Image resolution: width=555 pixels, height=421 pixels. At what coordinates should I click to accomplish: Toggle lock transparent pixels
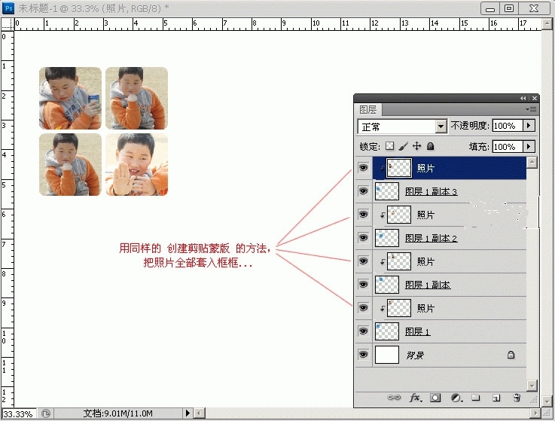pyautogui.click(x=389, y=146)
